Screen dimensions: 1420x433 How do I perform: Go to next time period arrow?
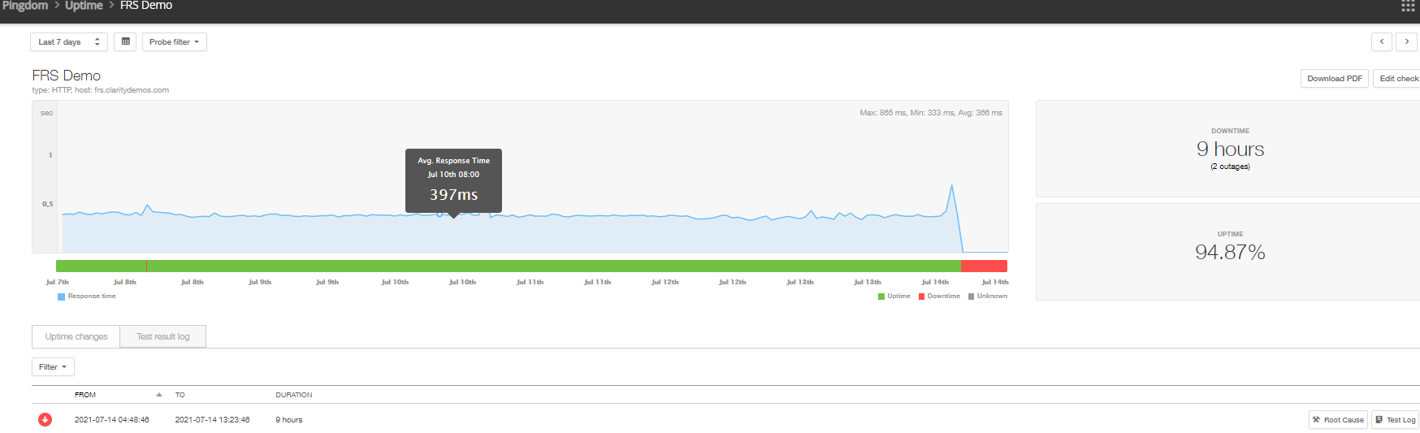click(1407, 41)
